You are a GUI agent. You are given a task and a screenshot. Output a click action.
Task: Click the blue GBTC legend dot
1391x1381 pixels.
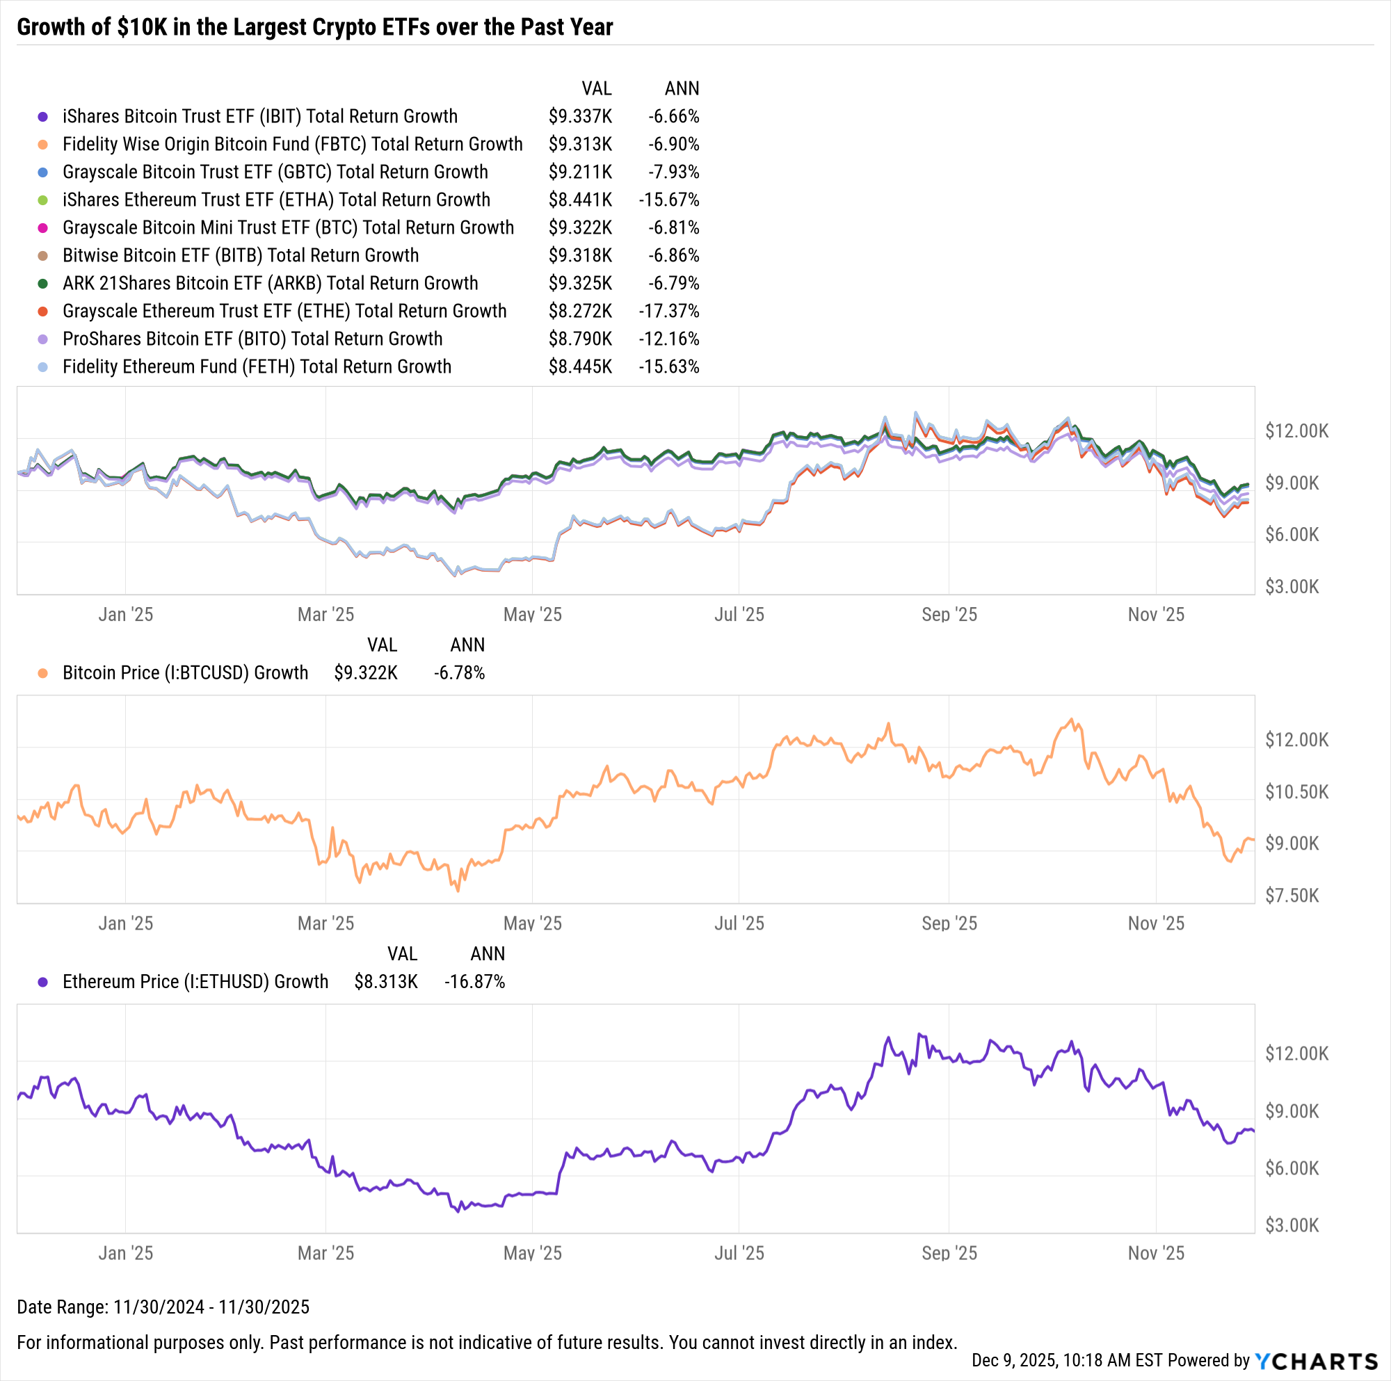(x=43, y=173)
